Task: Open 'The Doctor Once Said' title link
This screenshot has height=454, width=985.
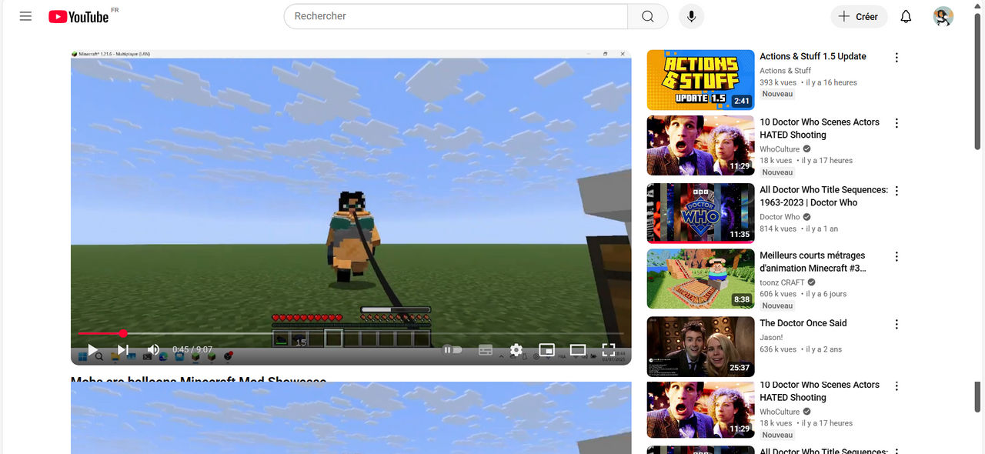Action: pos(803,323)
